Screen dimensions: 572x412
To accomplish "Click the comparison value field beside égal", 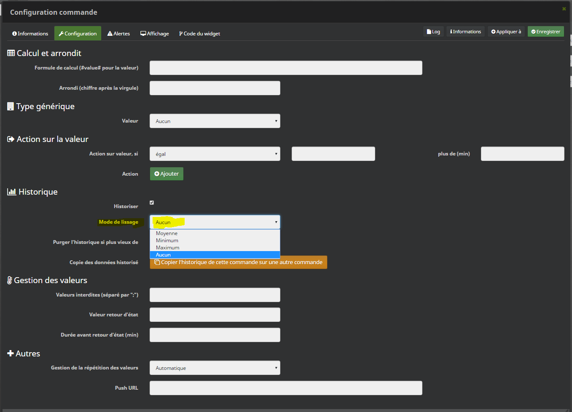I will [x=333, y=154].
